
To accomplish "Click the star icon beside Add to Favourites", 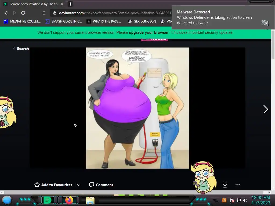I will [x=37, y=185].
